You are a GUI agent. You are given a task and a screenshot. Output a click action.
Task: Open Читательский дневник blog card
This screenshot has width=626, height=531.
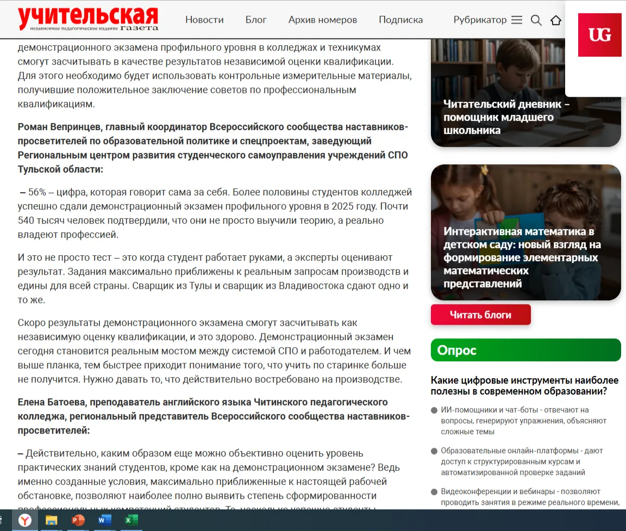[x=506, y=117]
